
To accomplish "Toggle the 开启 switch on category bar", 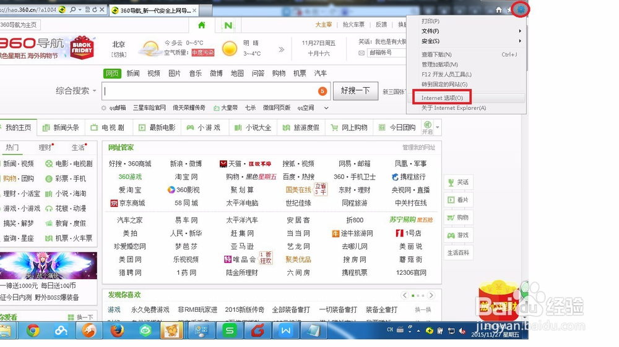I will [428, 127].
